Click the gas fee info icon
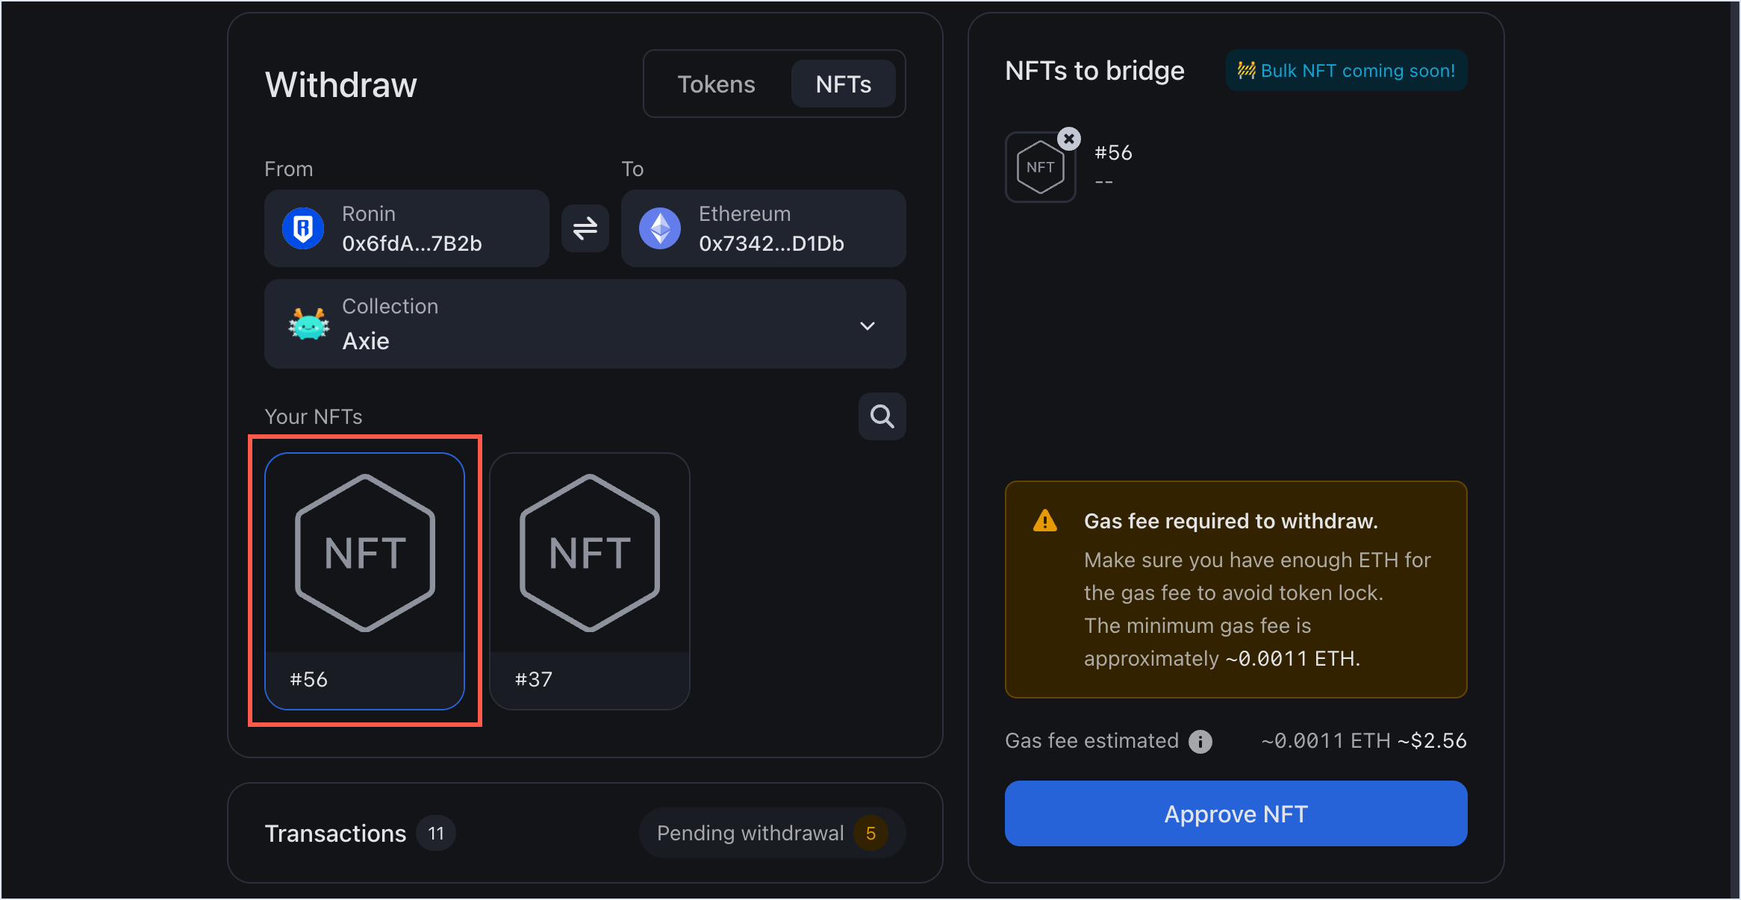 click(1200, 740)
